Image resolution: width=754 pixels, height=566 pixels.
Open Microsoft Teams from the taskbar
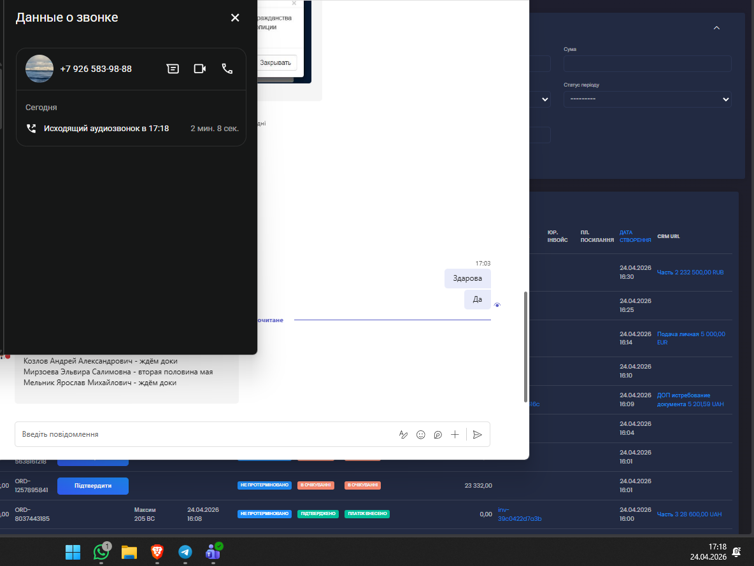point(213,552)
